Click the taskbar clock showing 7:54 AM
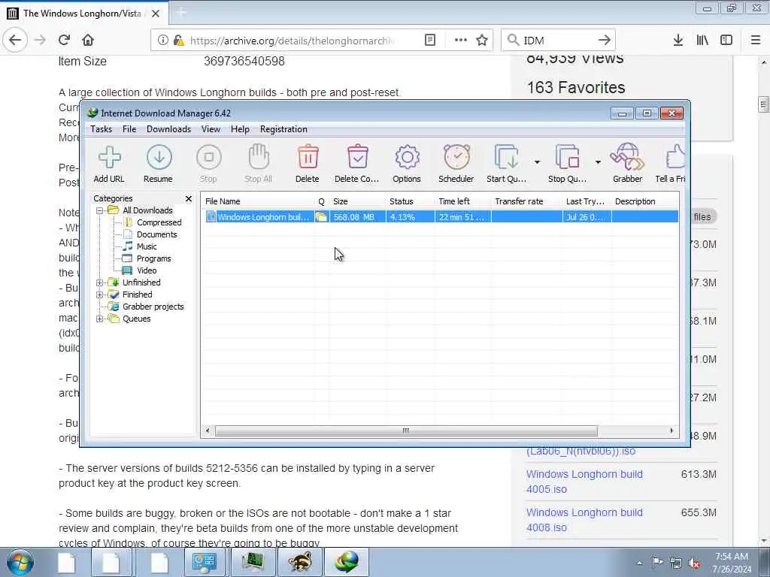This screenshot has height=577, width=770. 732,563
